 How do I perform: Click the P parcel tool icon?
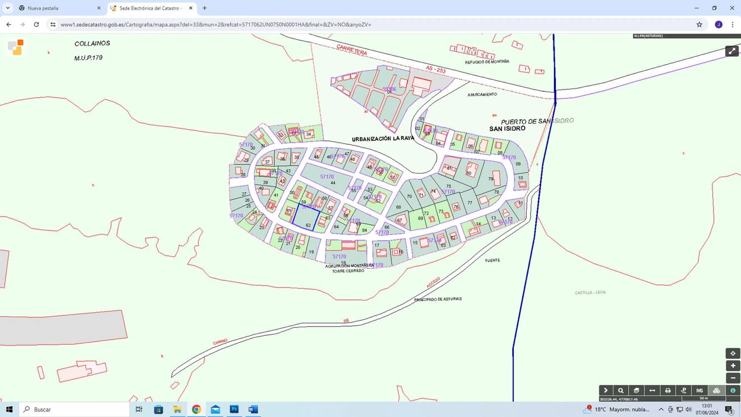coord(684,391)
